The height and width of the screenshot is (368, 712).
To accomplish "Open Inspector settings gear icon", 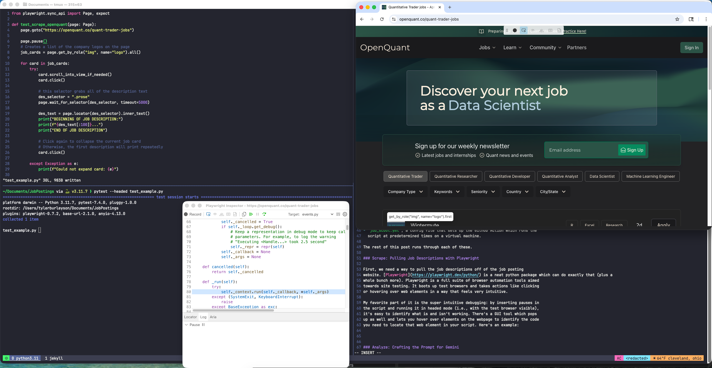I will coord(345,214).
